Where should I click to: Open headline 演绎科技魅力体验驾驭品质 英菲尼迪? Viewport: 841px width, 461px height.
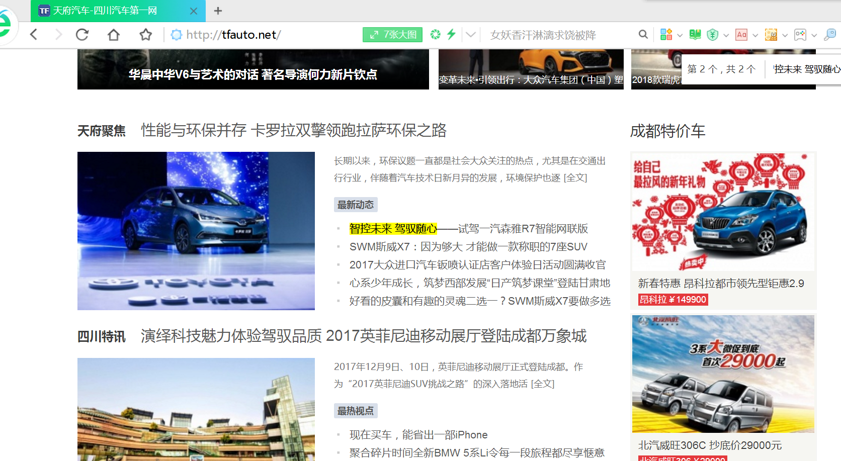tap(364, 336)
